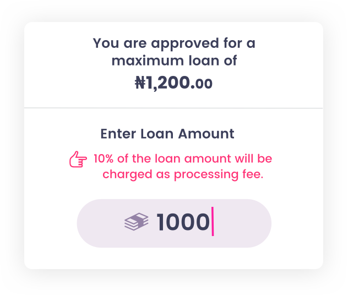Click the empty right side of input pill

coord(242,223)
